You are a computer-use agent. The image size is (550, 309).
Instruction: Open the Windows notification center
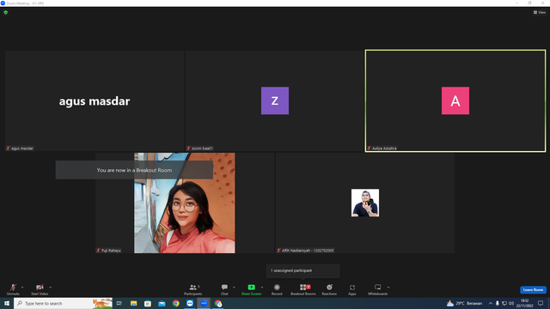(x=541, y=303)
